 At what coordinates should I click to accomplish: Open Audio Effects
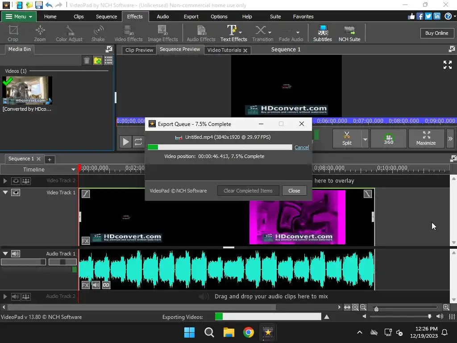(x=201, y=33)
